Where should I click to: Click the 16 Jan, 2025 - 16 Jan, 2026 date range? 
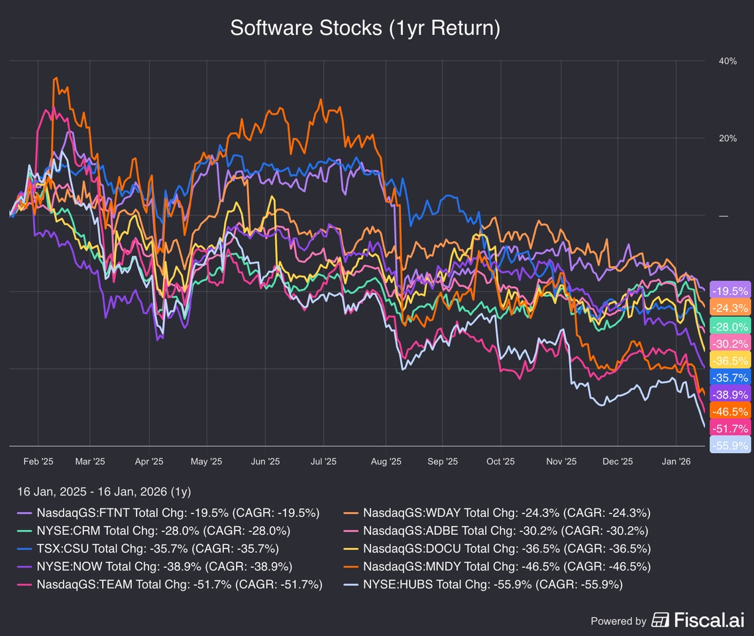coord(103,491)
